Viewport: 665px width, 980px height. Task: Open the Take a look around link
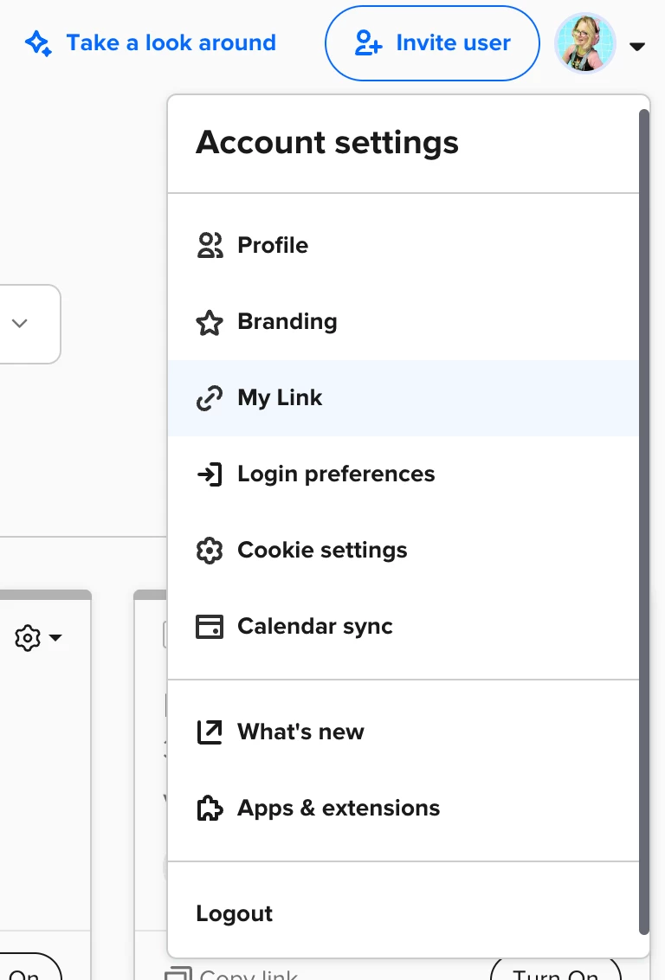[171, 42]
